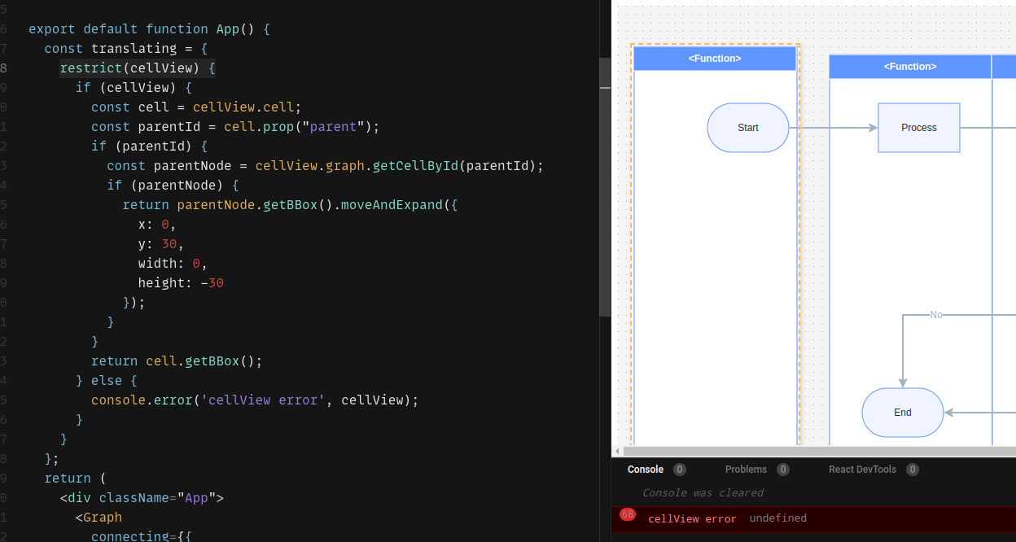Switch to the Problems tab
The width and height of the screenshot is (1016, 542).
click(x=745, y=469)
